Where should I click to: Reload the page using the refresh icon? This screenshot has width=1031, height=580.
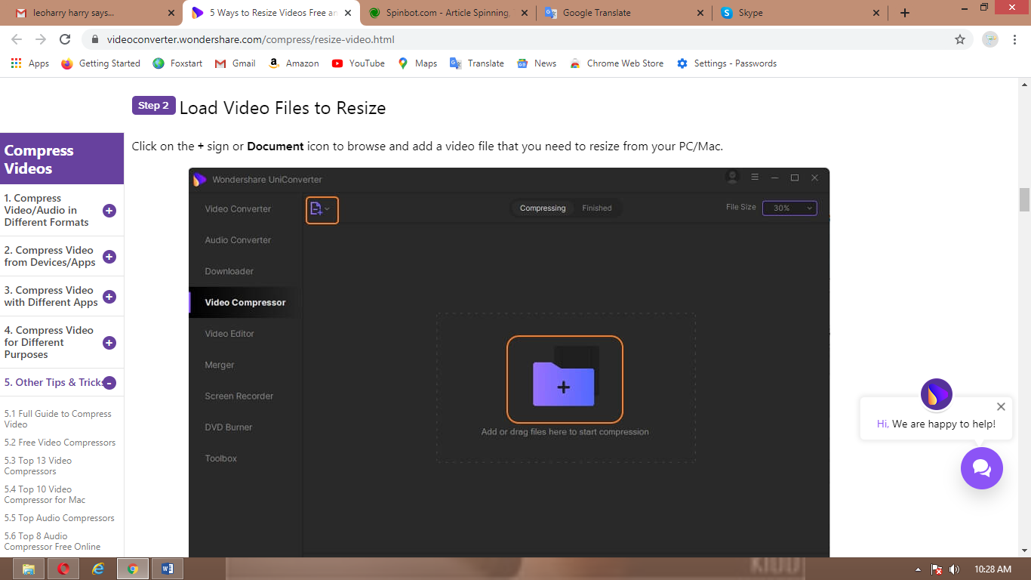(x=65, y=39)
